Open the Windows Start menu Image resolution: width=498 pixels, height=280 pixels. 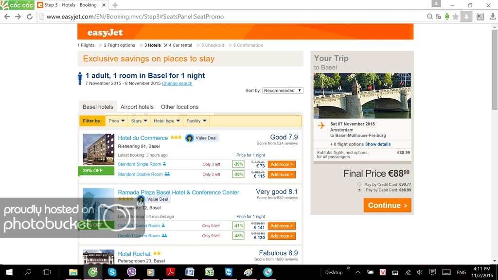tap(9, 272)
